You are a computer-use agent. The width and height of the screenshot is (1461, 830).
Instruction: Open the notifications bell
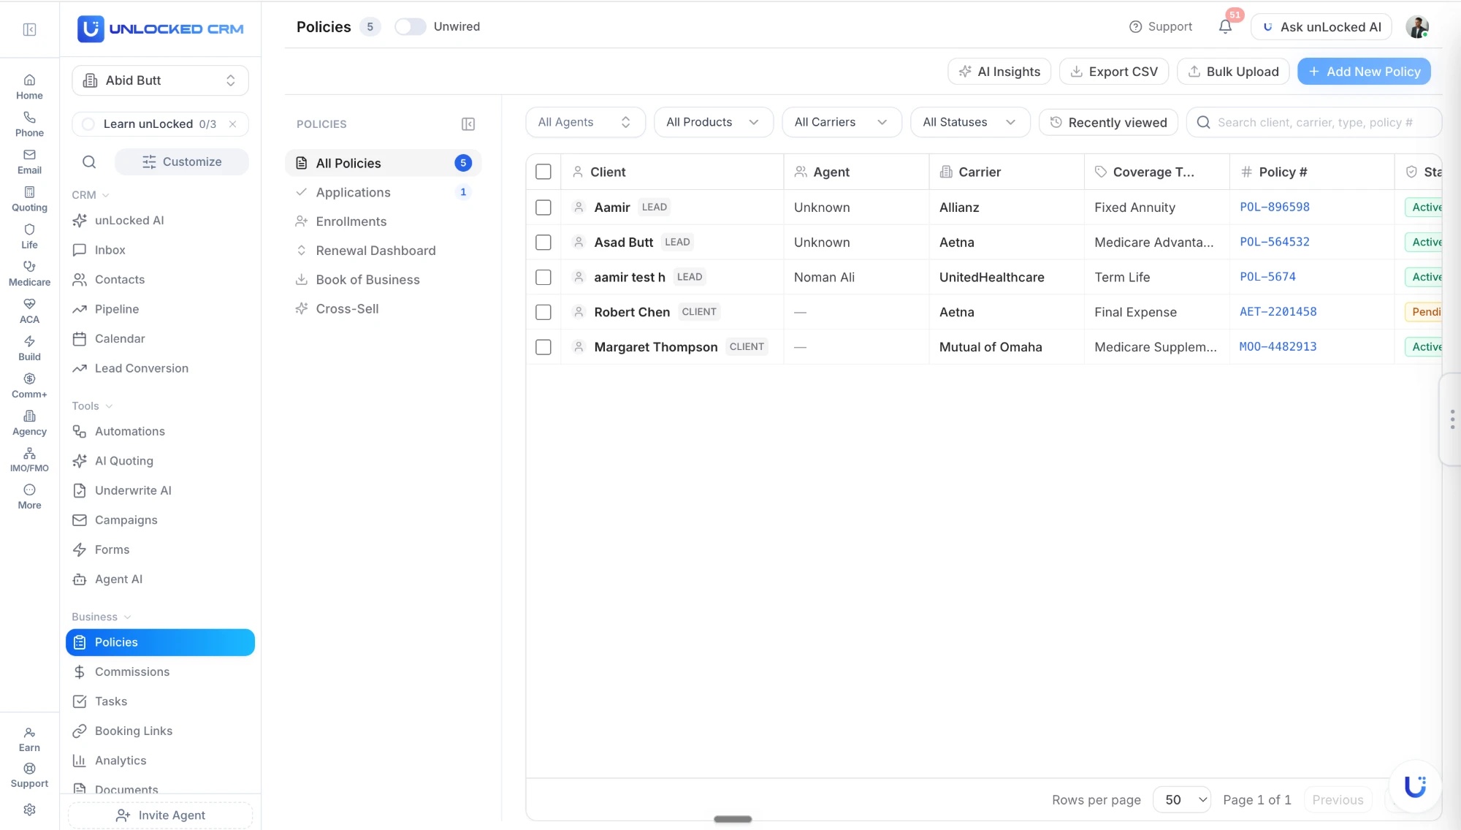click(1225, 27)
